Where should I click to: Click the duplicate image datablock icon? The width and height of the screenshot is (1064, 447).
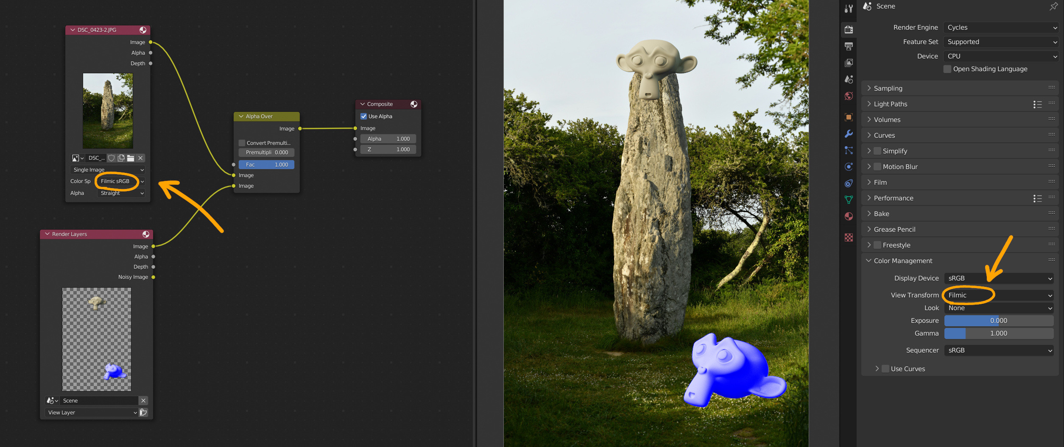pos(121,158)
